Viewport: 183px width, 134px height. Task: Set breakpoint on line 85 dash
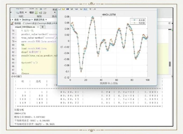pos(16,63)
